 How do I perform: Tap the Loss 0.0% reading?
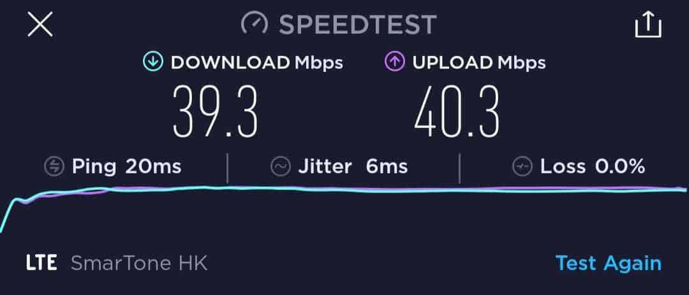pos(593,167)
